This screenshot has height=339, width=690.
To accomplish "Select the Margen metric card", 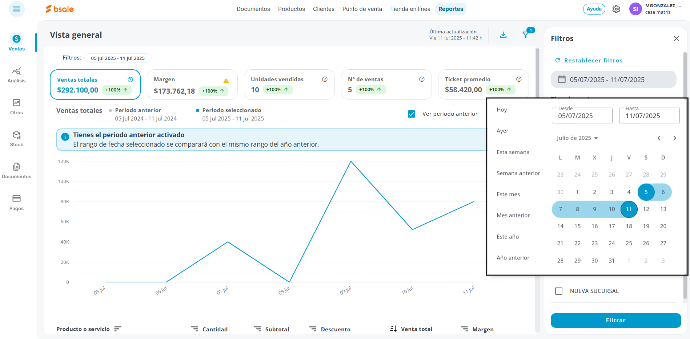I will (192, 85).
